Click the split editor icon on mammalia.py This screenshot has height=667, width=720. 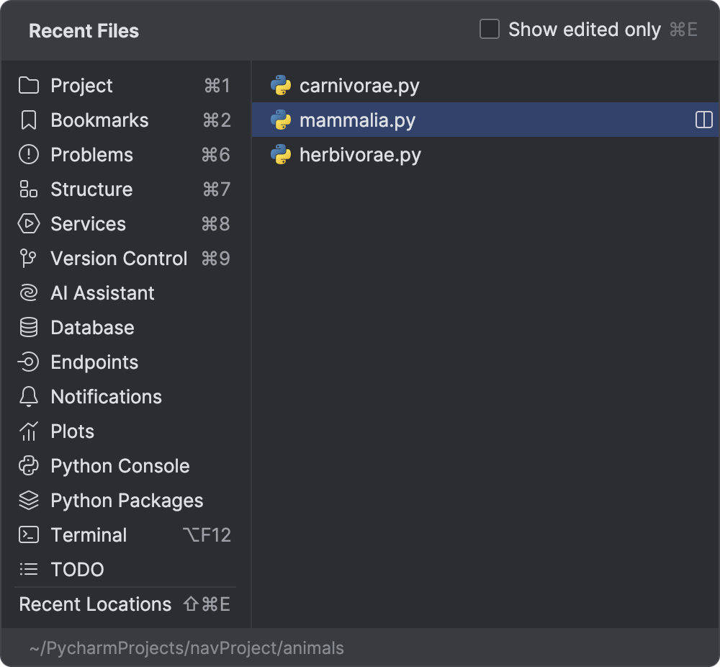tap(702, 120)
